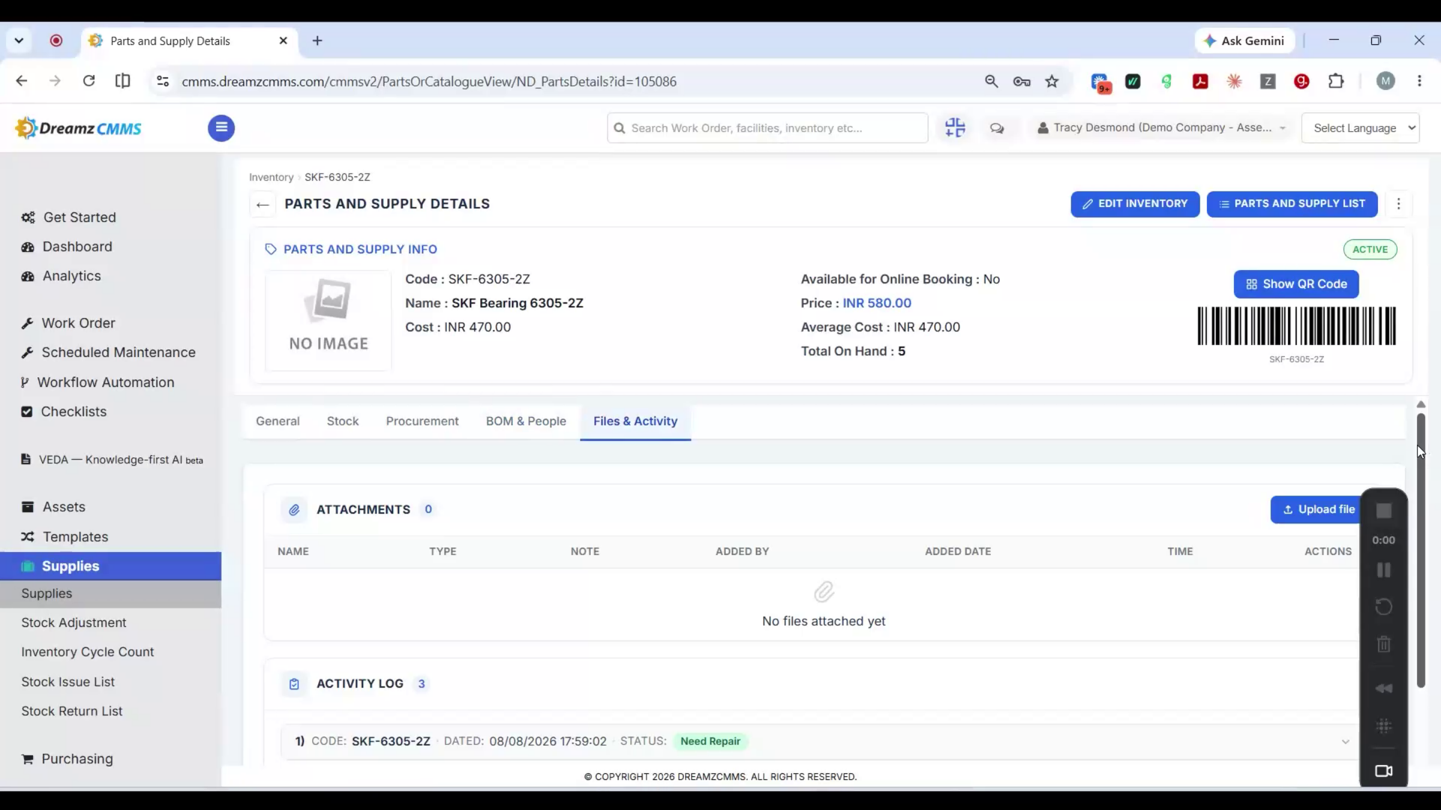
Task: Open Work Order in the sidebar
Action: point(78,323)
